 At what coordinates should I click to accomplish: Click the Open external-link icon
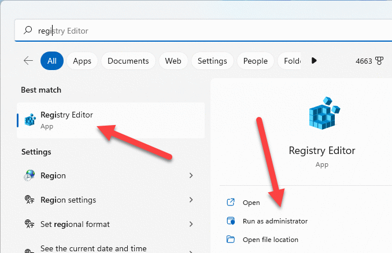pos(231,202)
